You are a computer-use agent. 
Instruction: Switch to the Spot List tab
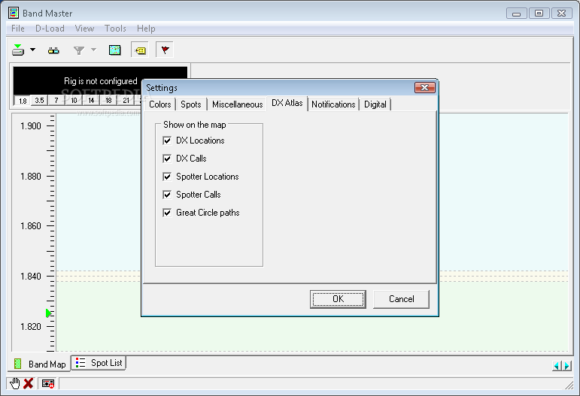tap(99, 363)
